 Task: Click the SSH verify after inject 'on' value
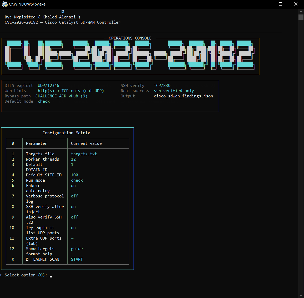coord(73,207)
